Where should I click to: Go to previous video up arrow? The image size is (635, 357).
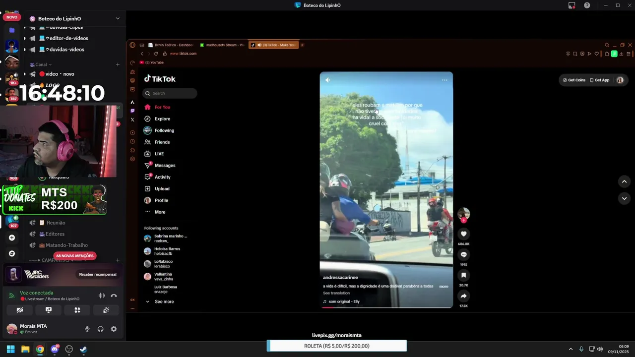coord(624,181)
